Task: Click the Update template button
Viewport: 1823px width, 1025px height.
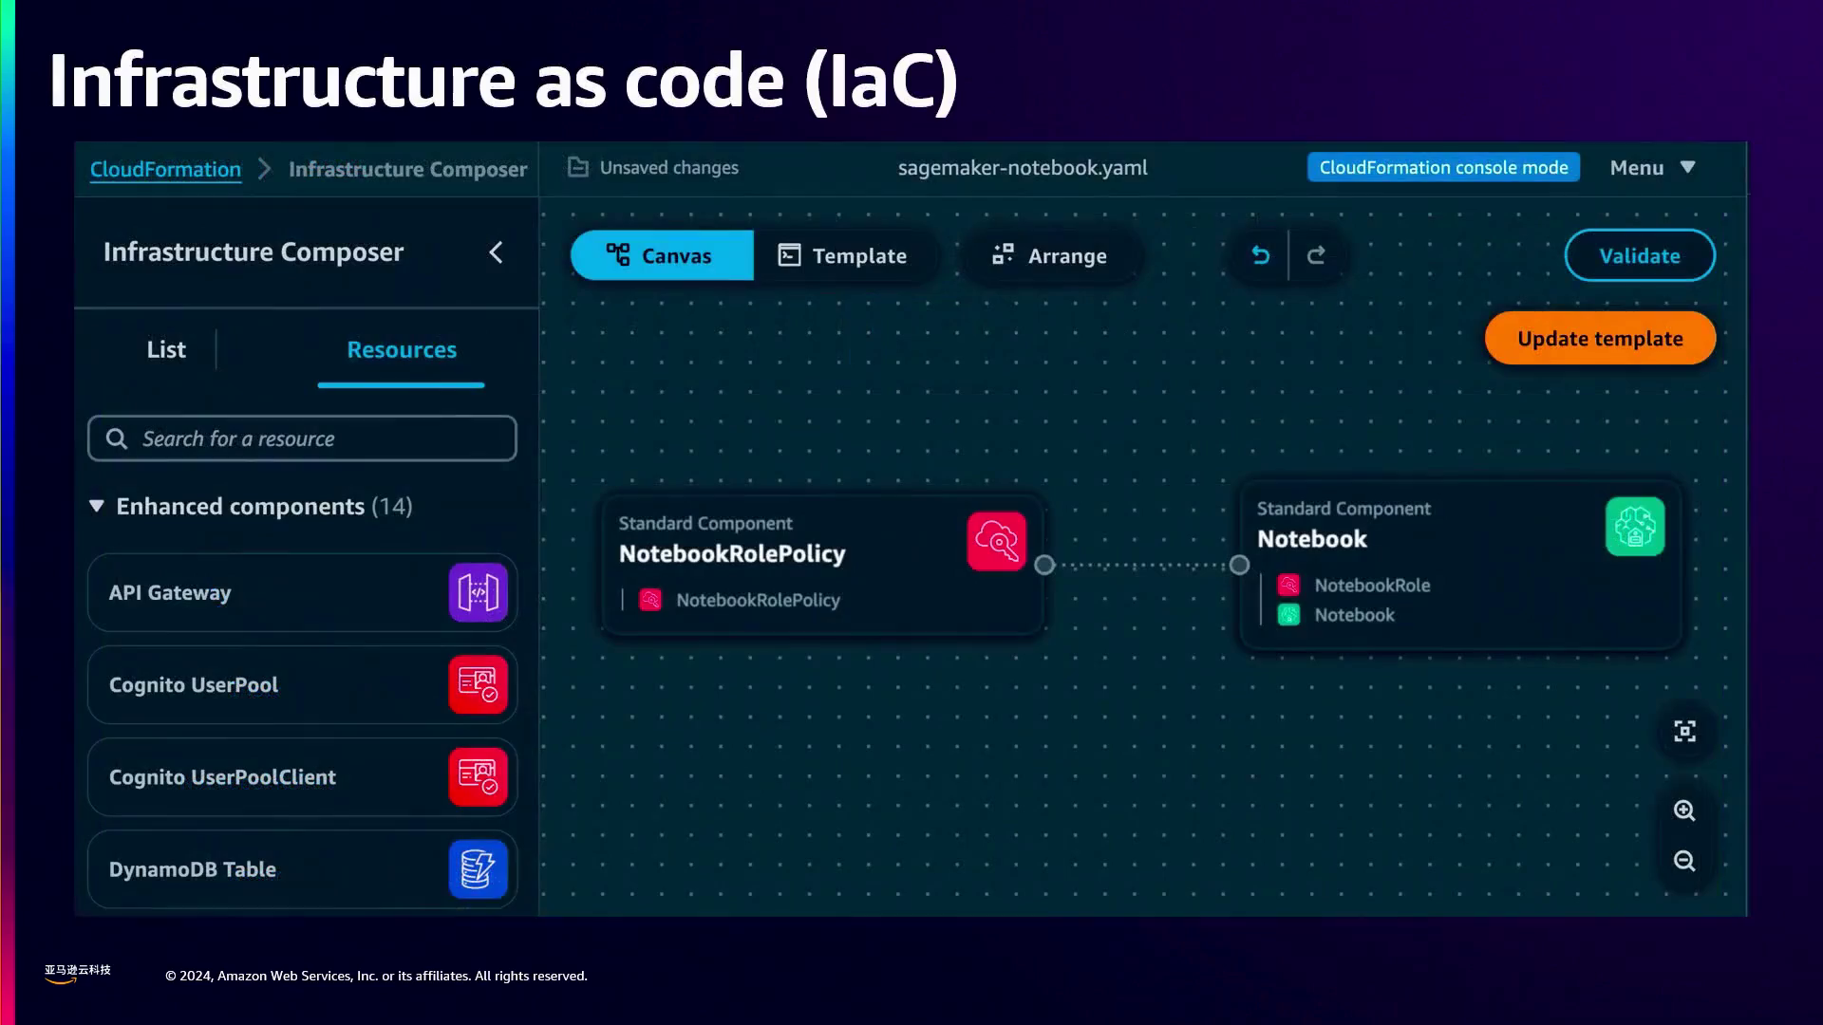Action: (x=1600, y=339)
